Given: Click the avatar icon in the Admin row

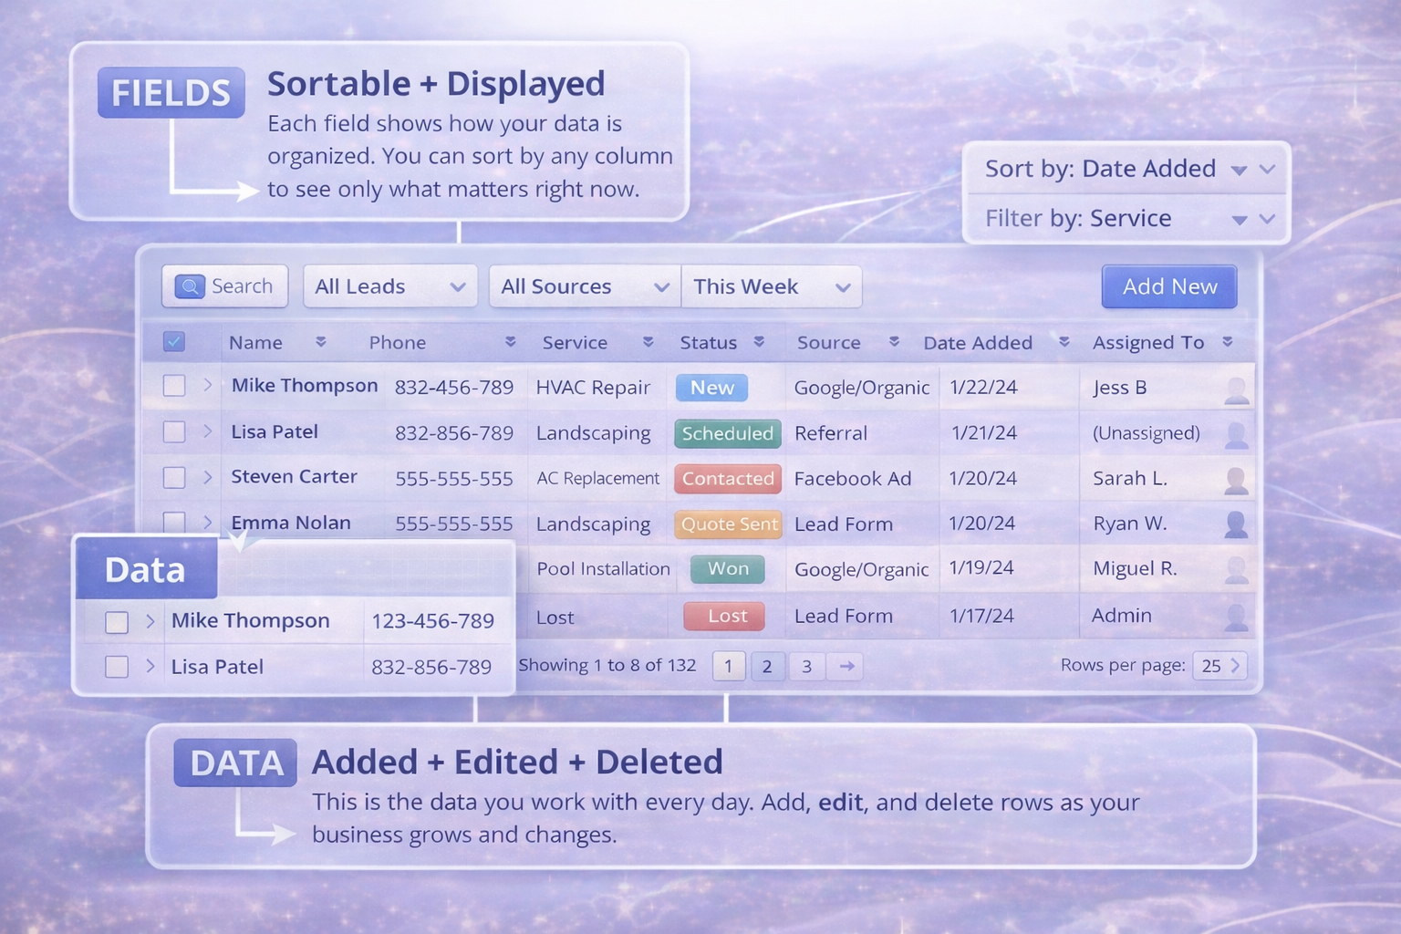Looking at the screenshot, I should click(1237, 616).
